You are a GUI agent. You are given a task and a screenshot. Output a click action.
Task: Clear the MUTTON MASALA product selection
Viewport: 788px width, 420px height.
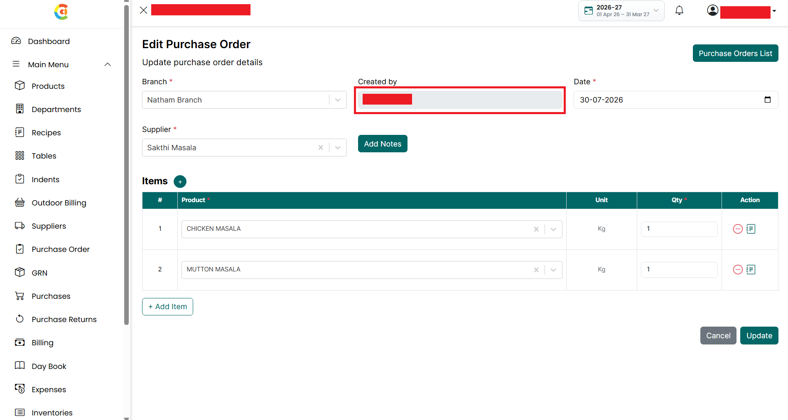click(x=536, y=270)
